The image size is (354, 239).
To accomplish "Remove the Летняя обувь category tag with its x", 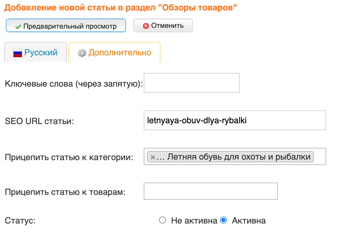I will tap(153, 157).
